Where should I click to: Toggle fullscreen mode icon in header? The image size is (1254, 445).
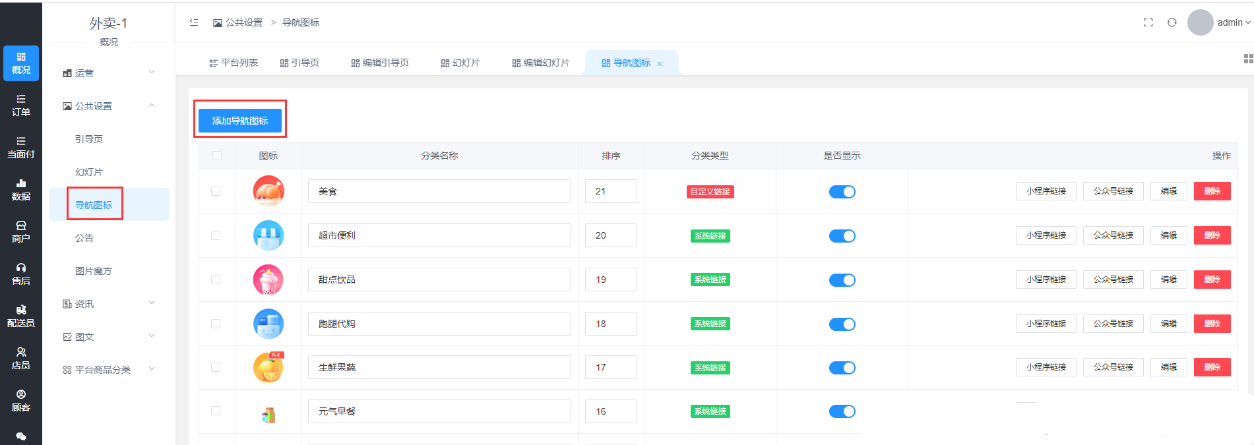click(x=1148, y=22)
